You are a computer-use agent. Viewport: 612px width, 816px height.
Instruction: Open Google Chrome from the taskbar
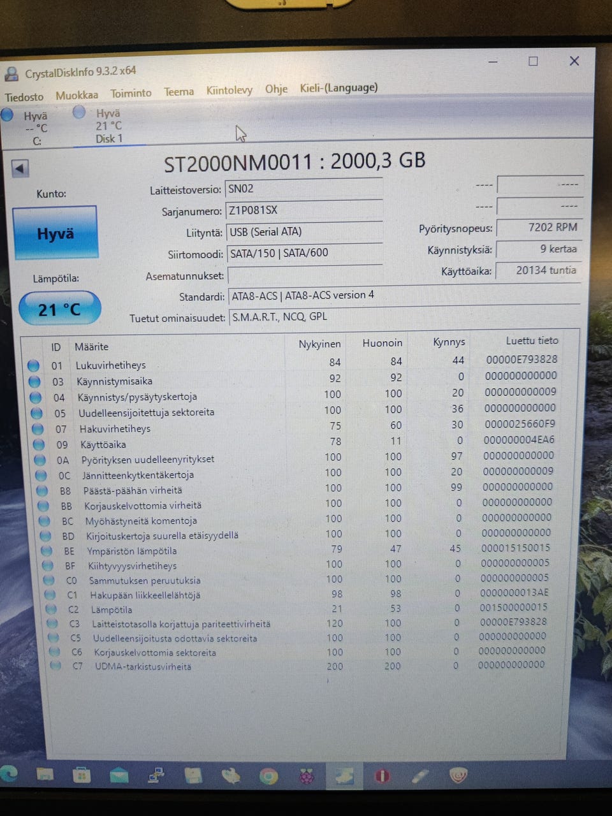[x=268, y=776]
